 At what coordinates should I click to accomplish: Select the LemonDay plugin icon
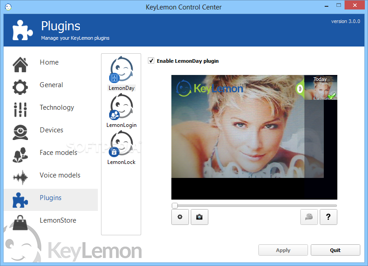(x=121, y=69)
